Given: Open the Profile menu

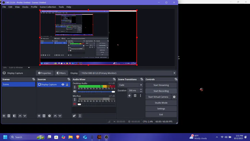Looking at the screenshot, I should [x=34, y=7].
